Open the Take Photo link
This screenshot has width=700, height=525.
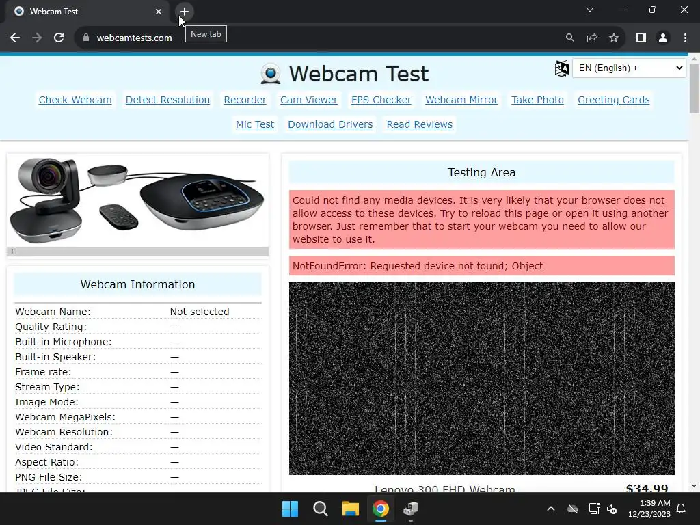point(537,100)
